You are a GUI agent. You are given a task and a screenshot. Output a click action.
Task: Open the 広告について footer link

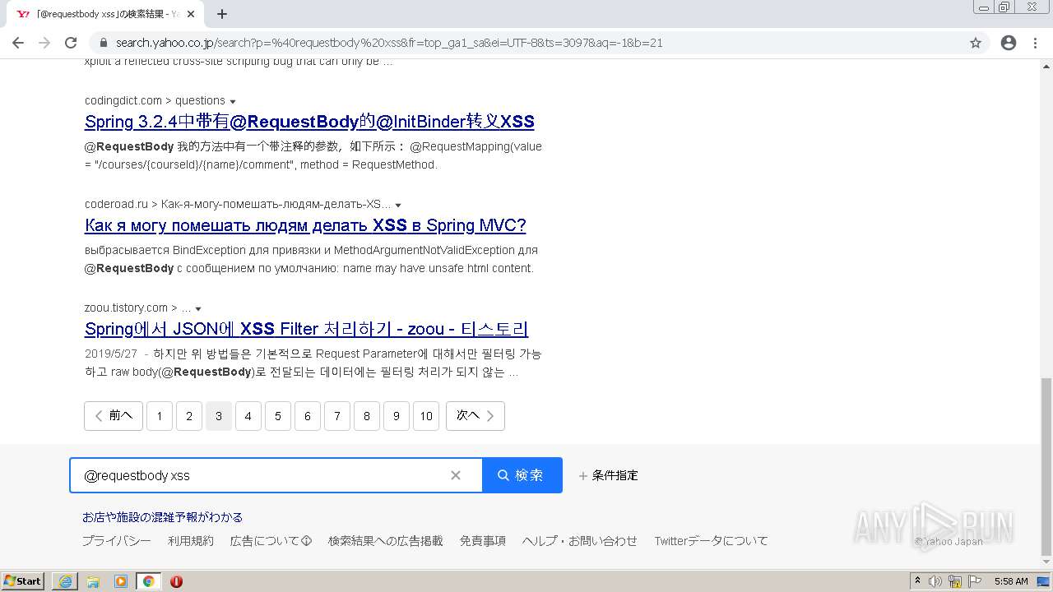(271, 541)
